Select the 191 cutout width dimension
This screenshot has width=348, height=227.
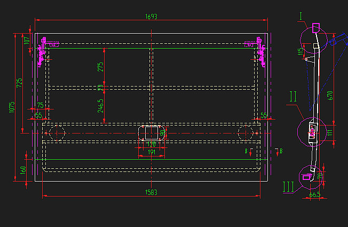coord(152,152)
